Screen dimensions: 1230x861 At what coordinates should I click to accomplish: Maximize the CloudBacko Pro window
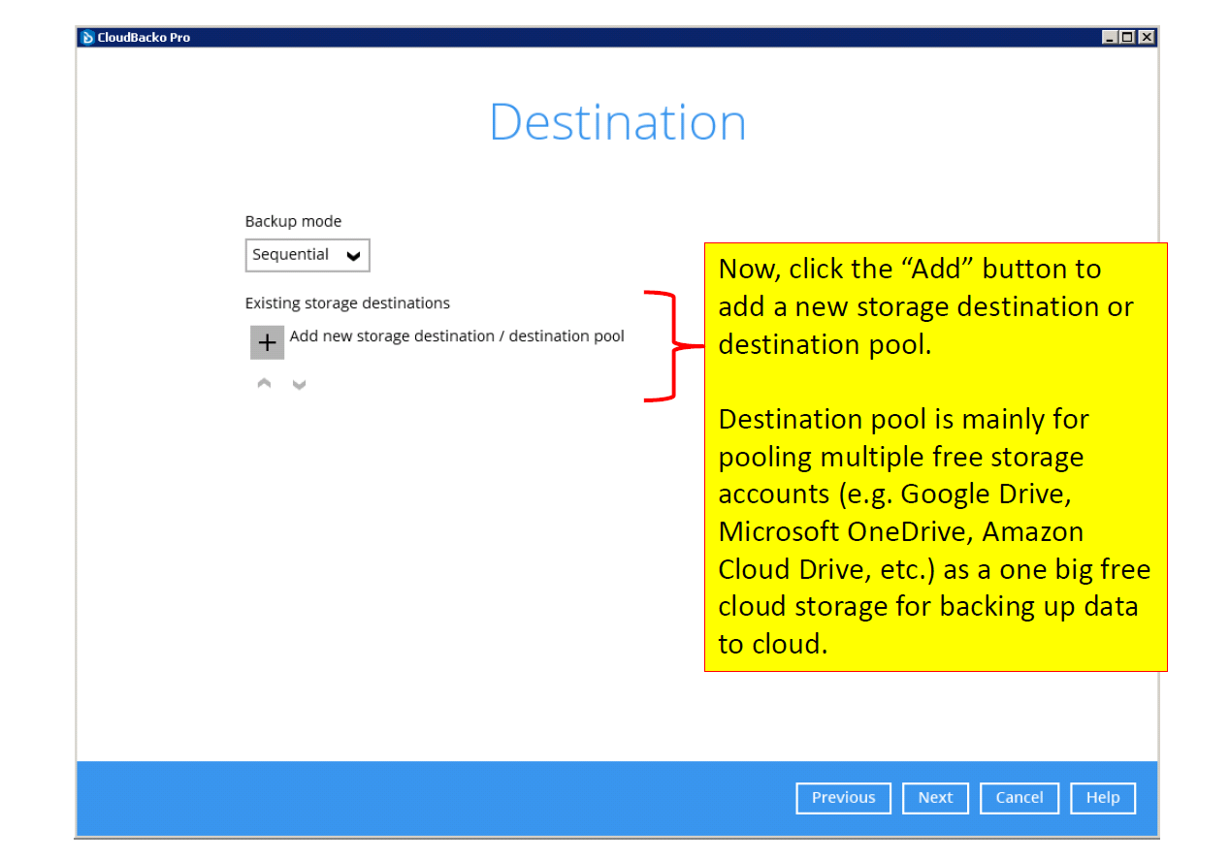[1127, 38]
